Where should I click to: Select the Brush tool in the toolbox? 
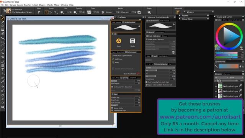pos(3,18)
